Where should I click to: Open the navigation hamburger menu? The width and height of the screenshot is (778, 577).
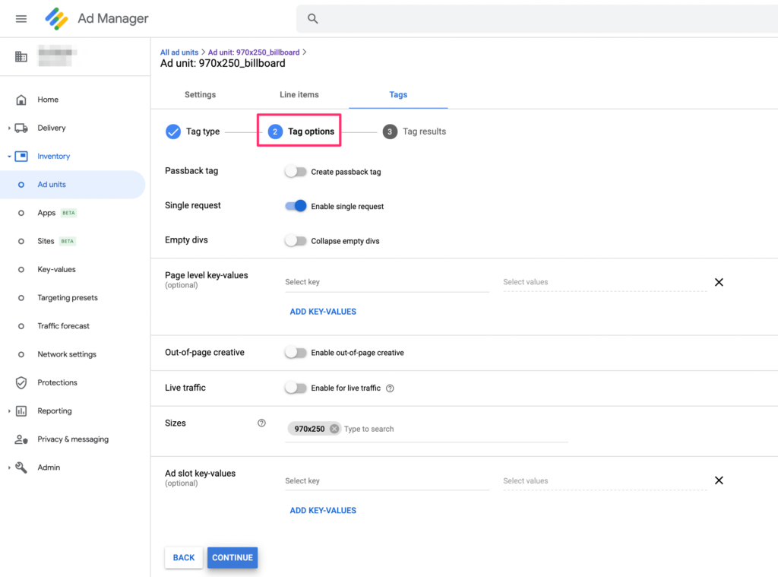21,18
